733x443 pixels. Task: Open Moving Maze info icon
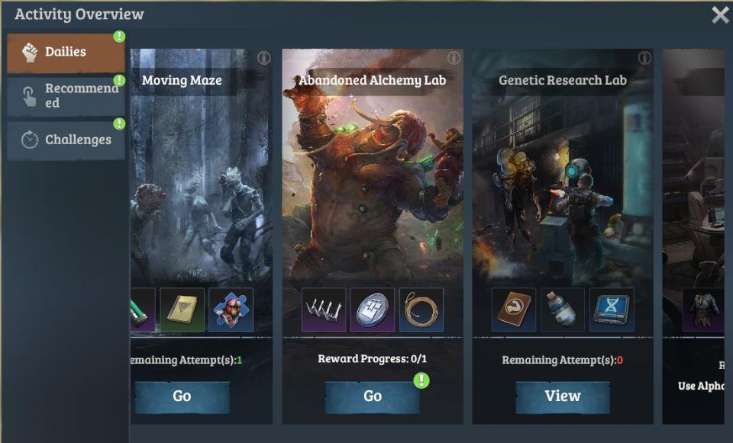(263, 58)
